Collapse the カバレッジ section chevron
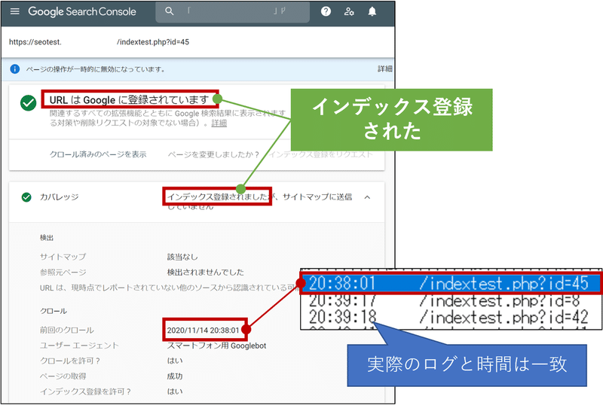The height and width of the screenshot is (405, 603). [x=367, y=197]
